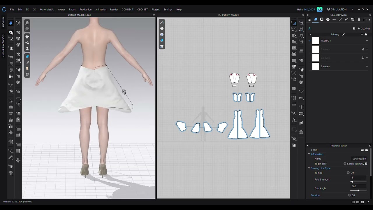Click the rename pencil next to Primary

[343, 34]
